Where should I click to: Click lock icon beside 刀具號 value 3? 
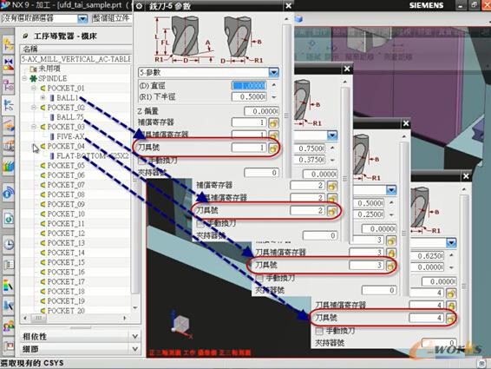click(390, 265)
